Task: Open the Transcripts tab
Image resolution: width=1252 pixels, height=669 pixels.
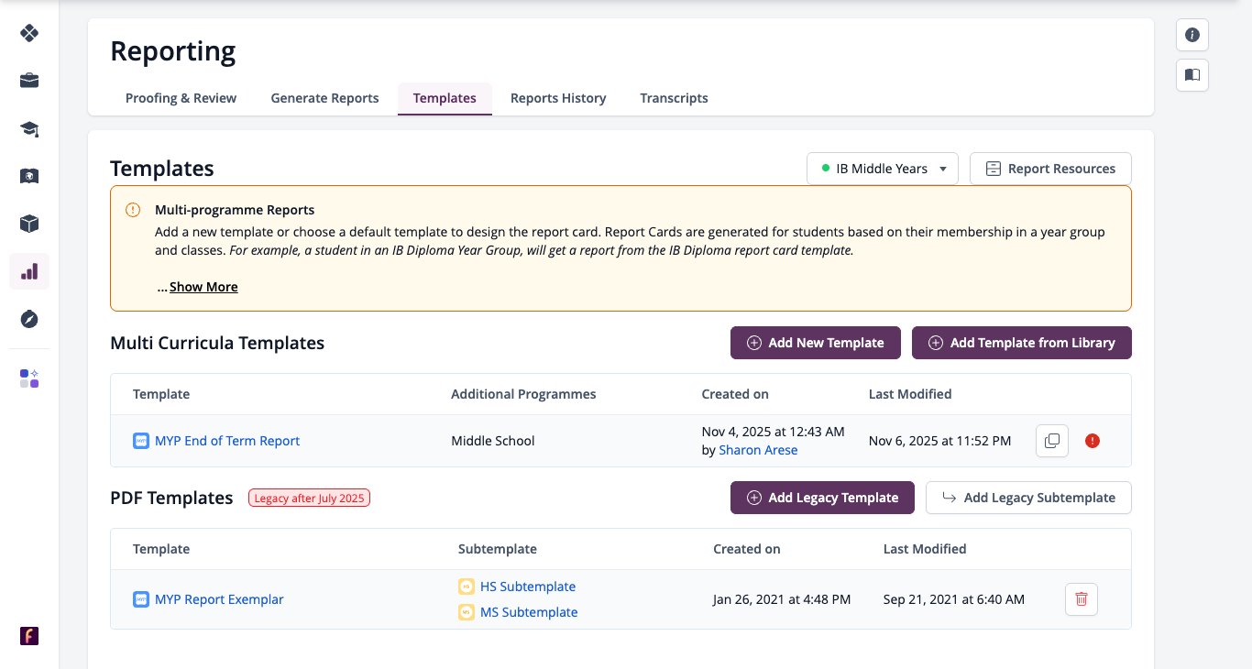Action: point(674,98)
